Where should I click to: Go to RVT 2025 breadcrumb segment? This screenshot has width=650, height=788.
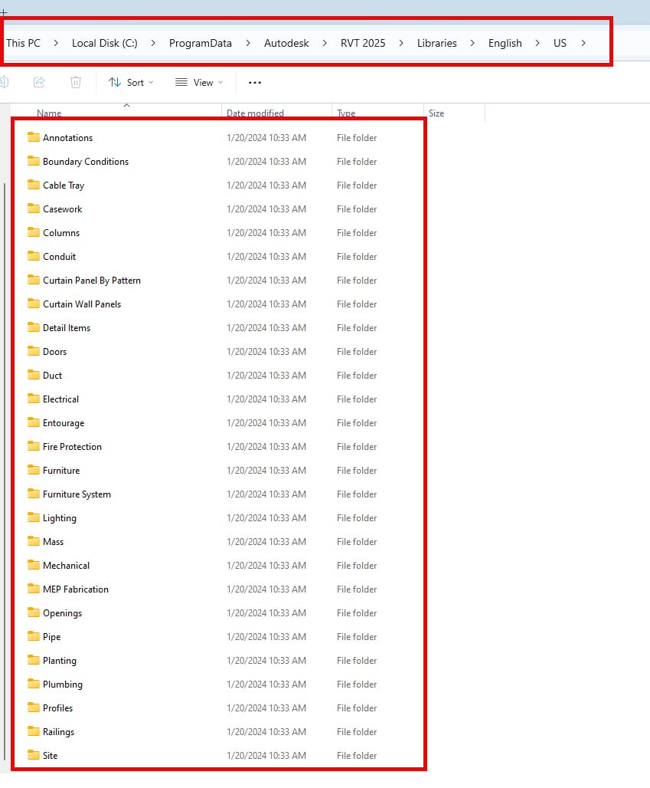point(363,43)
